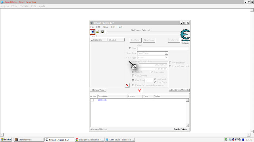Click the Fast Scan alignment value field
The height and width of the screenshot is (142, 254).
(149, 80)
